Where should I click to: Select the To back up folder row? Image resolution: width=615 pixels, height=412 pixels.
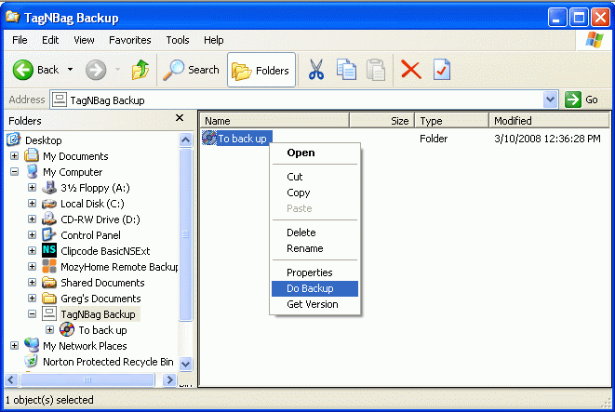404,139
